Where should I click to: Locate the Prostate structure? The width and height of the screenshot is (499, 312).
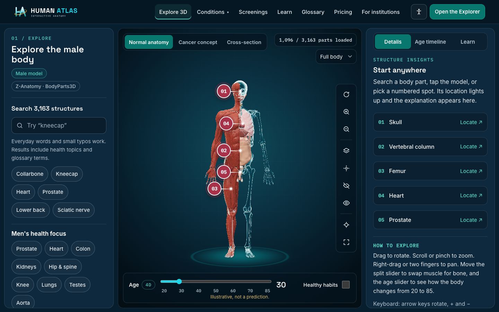471,220
